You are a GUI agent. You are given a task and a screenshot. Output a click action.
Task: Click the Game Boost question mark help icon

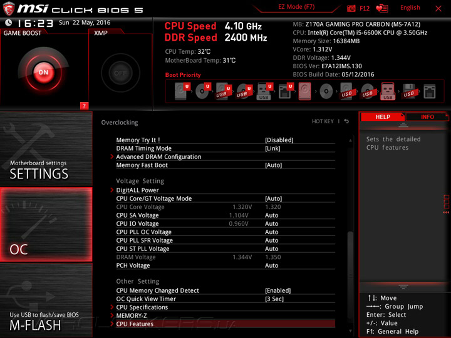tap(84, 106)
